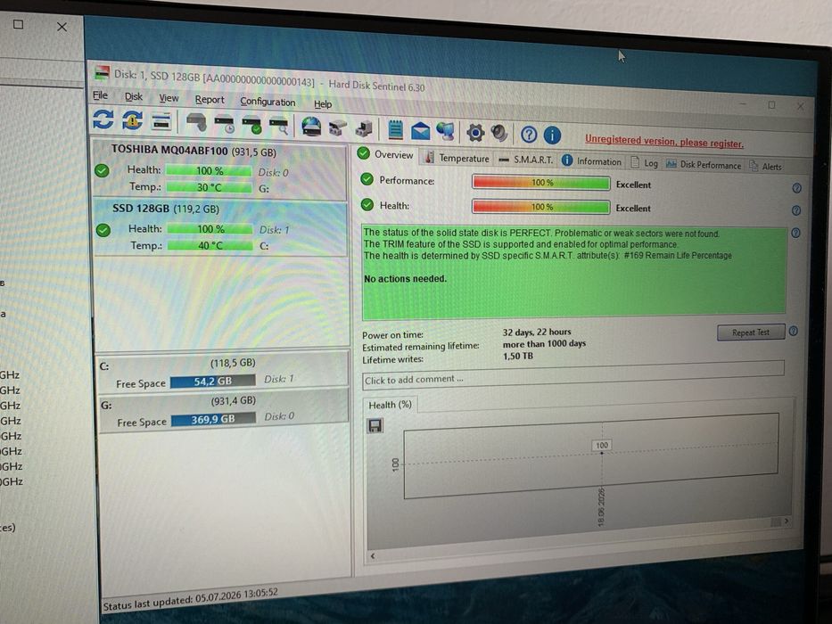Click the TOSHIBA Temp 30 °C bar
Image resolution: width=832 pixels, height=624 pixels.
tap(209, 187)
